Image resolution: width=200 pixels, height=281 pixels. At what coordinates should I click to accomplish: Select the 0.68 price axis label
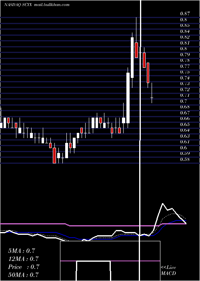(x=185, y=107)
